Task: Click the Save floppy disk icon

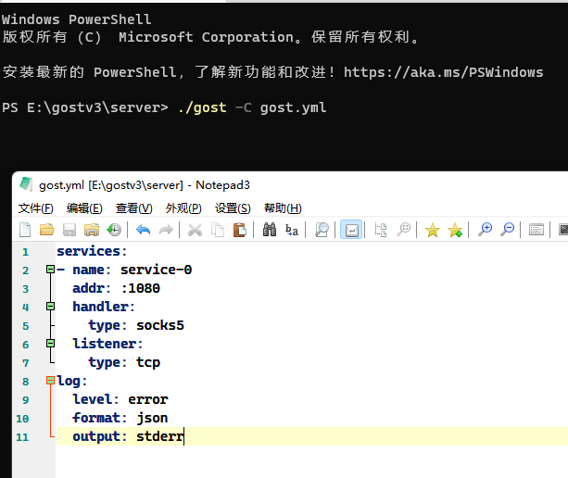Action: [69, 230]
